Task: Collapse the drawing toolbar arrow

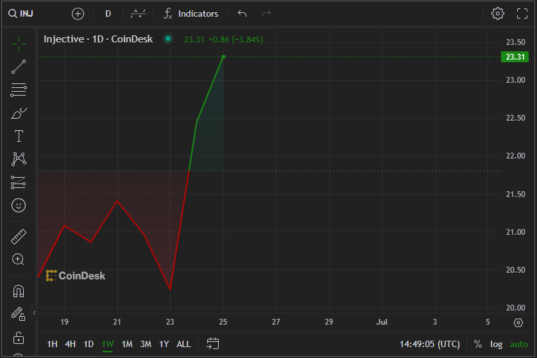Action: point(34,312)
